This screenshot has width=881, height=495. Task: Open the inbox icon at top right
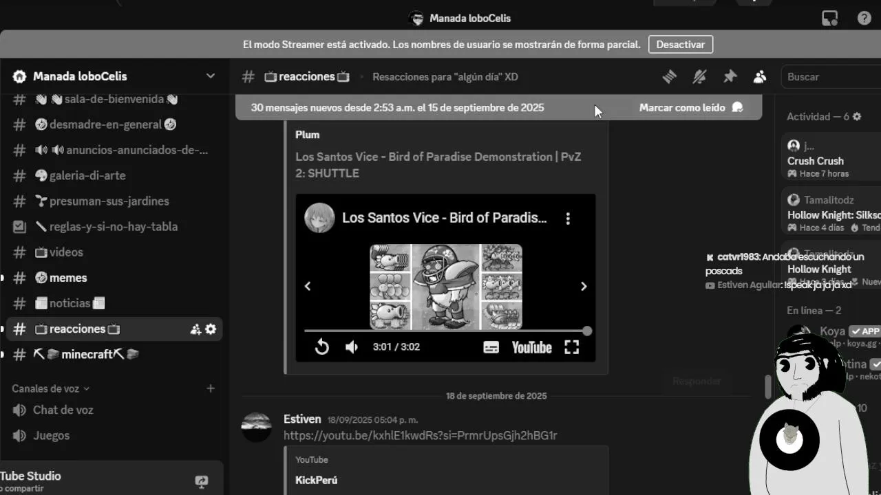click(x=830, y=19)
